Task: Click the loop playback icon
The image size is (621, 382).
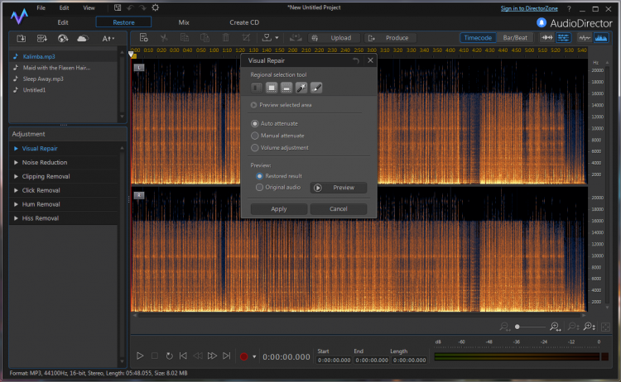Action: coord(169,356)
